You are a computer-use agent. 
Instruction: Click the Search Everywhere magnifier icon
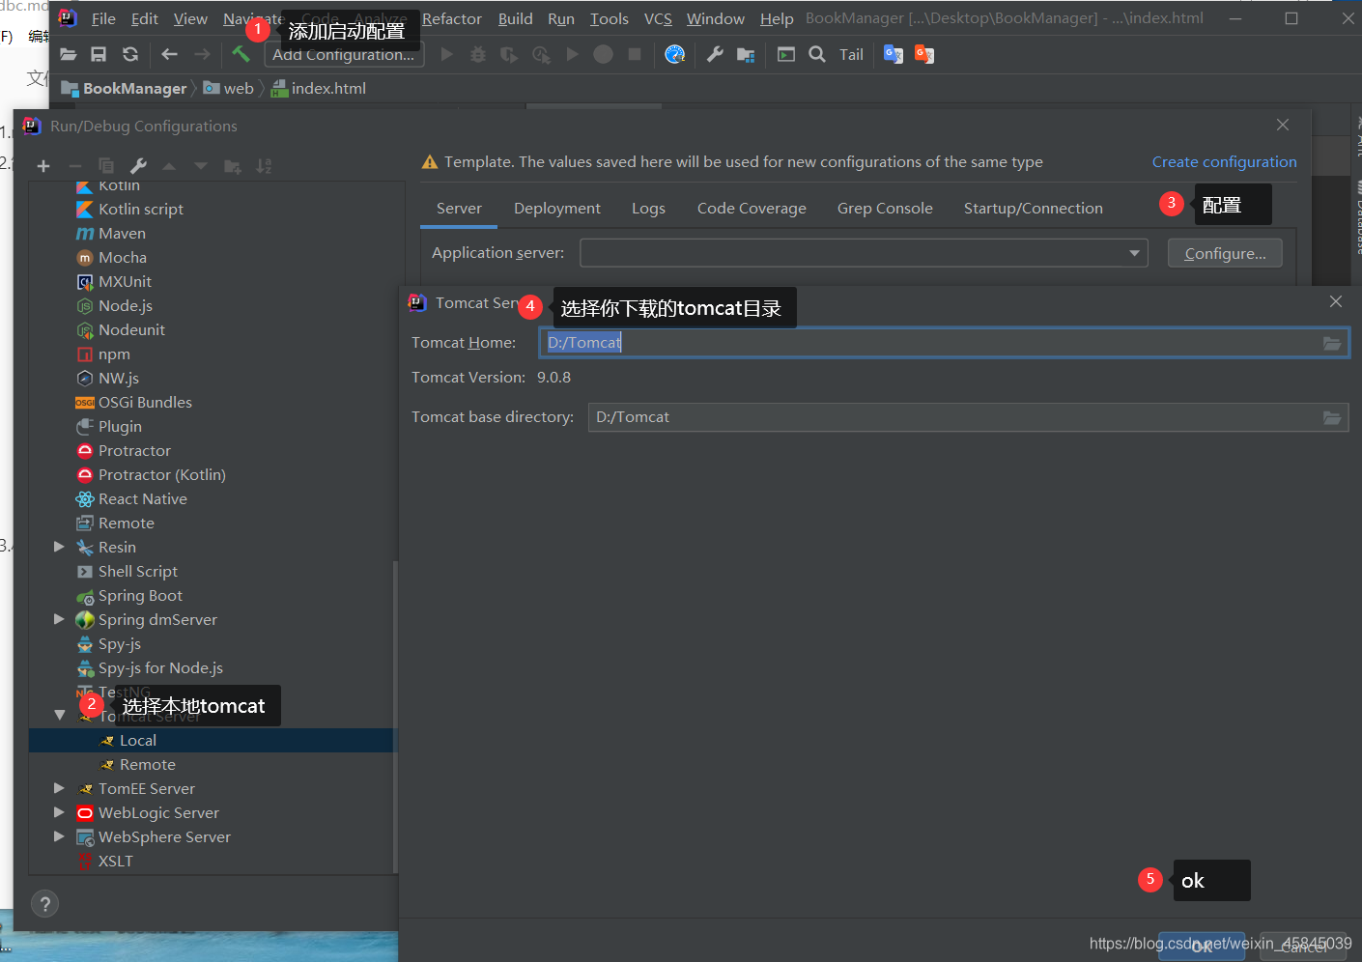coord(817,55)
